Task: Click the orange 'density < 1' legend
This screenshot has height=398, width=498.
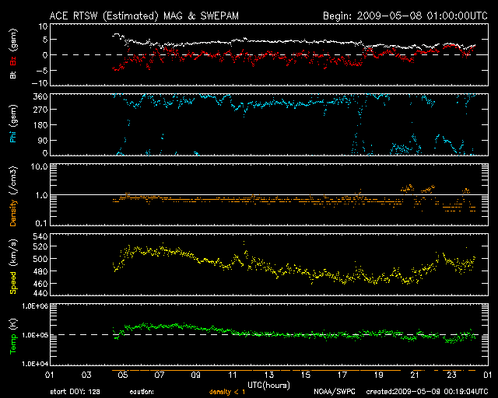Action: click(x=227, y=392)
